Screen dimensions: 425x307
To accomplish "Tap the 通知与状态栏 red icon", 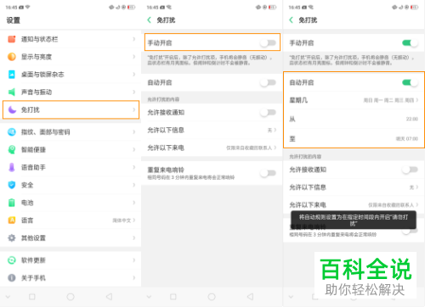I will point(12,39).
